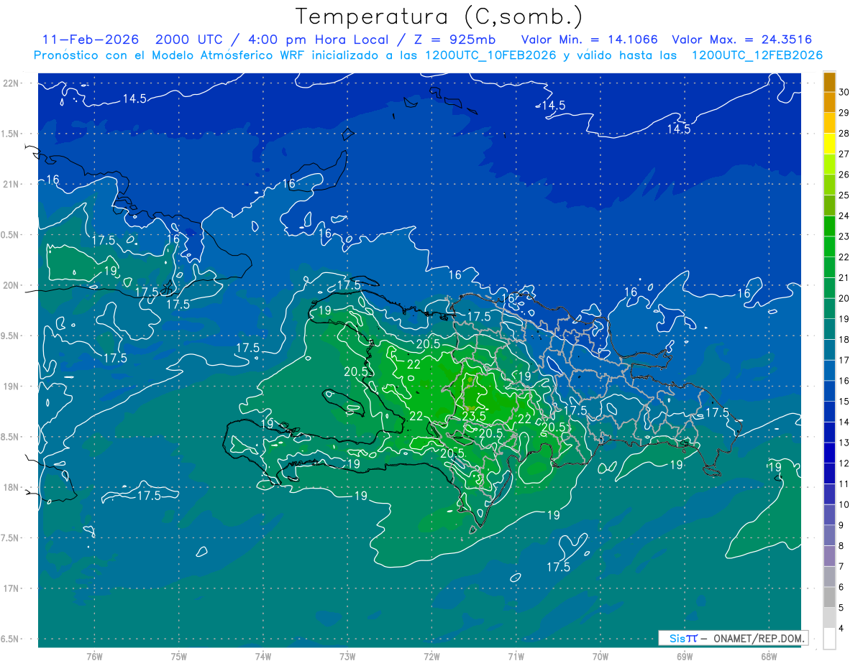This screenshot has width=863, height=666.
Task: Click the '22N' latitude axis label
Action: tap(12, 83)
